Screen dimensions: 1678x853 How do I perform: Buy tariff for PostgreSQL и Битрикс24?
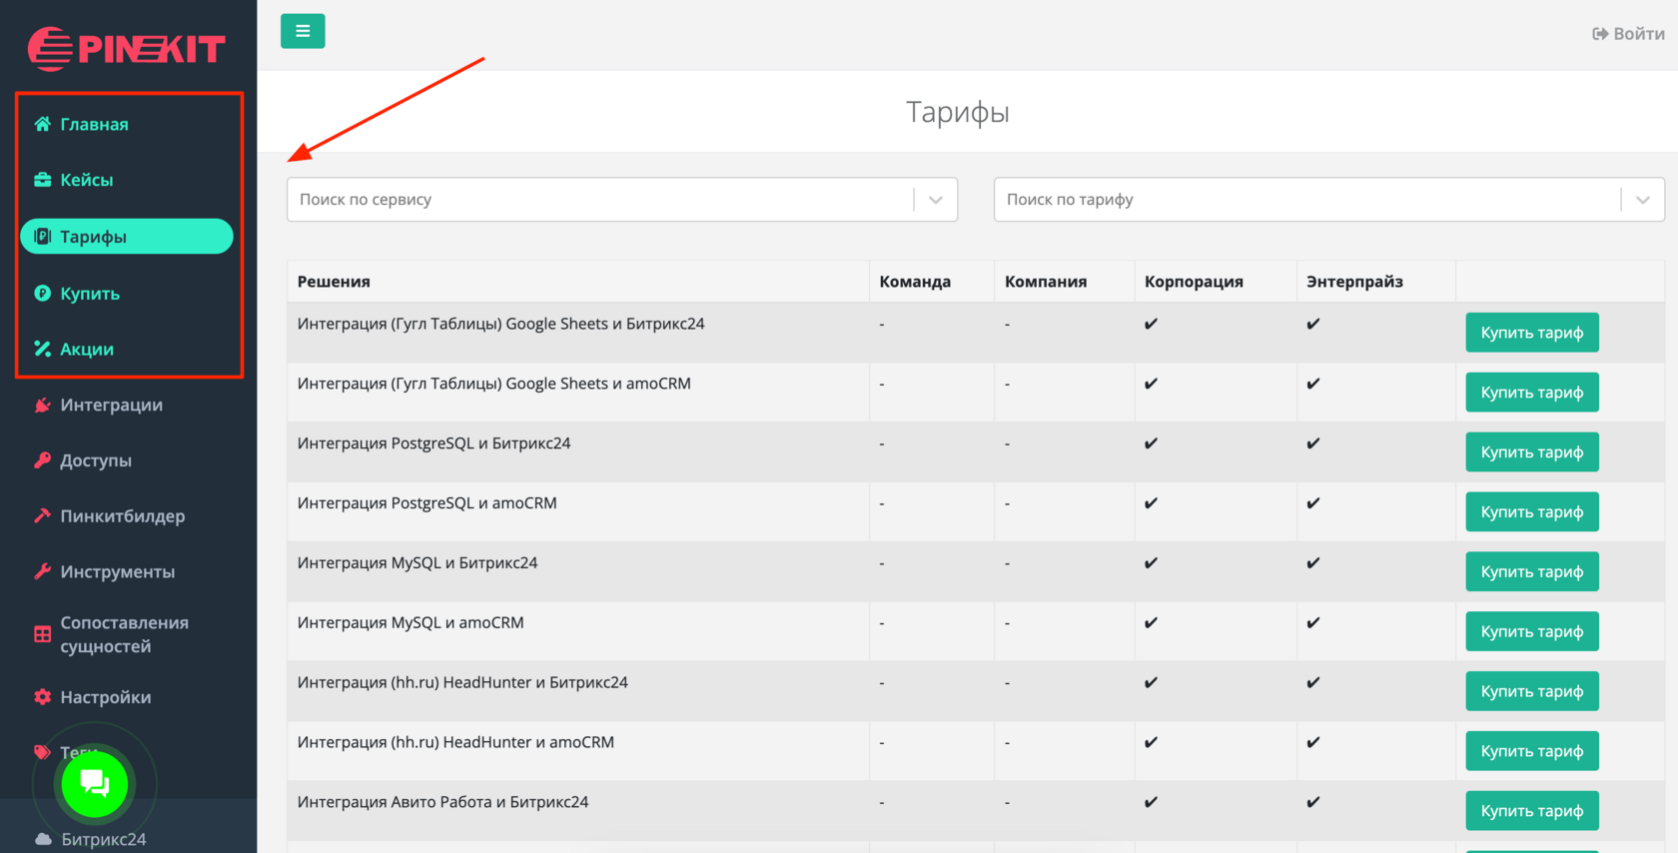pos(1532,452)
